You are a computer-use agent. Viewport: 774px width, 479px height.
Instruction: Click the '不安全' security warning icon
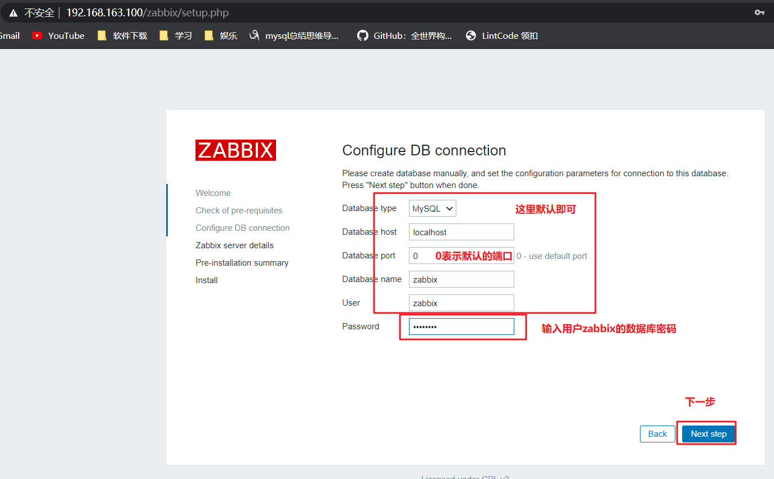pyautogui.click(x=14, y=12)
